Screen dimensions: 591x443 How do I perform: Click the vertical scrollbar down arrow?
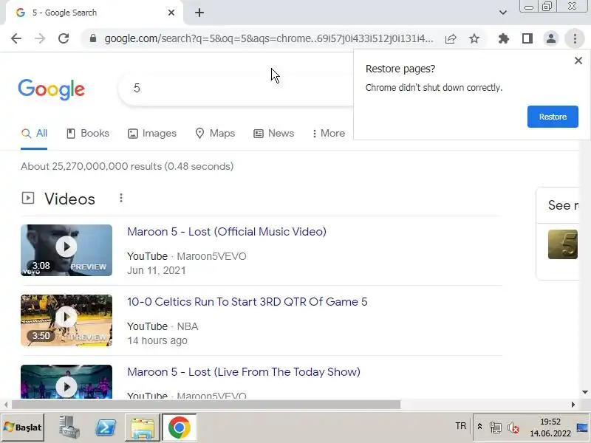[585, 392]
